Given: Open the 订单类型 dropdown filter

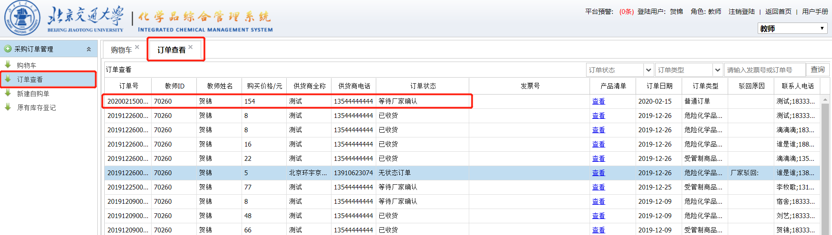Looking at the screenshot, I should point(717,70).
